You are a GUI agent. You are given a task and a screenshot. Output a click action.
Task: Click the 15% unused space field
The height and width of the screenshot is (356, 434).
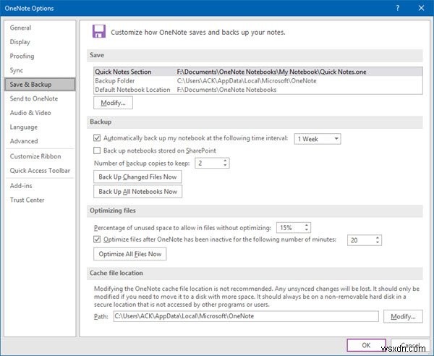(x=290, y=227)
